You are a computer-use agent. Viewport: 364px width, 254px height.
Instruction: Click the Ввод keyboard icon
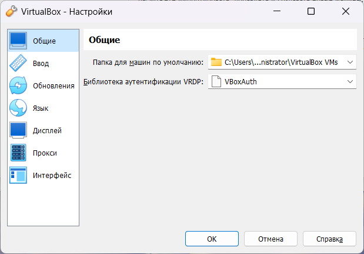[x=18, y=63]
